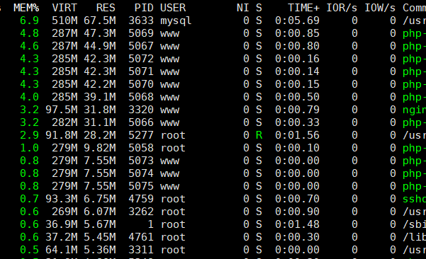Click PID 3311 root process
This screenshot has width=426, height=259.
(x=141, y=250)
